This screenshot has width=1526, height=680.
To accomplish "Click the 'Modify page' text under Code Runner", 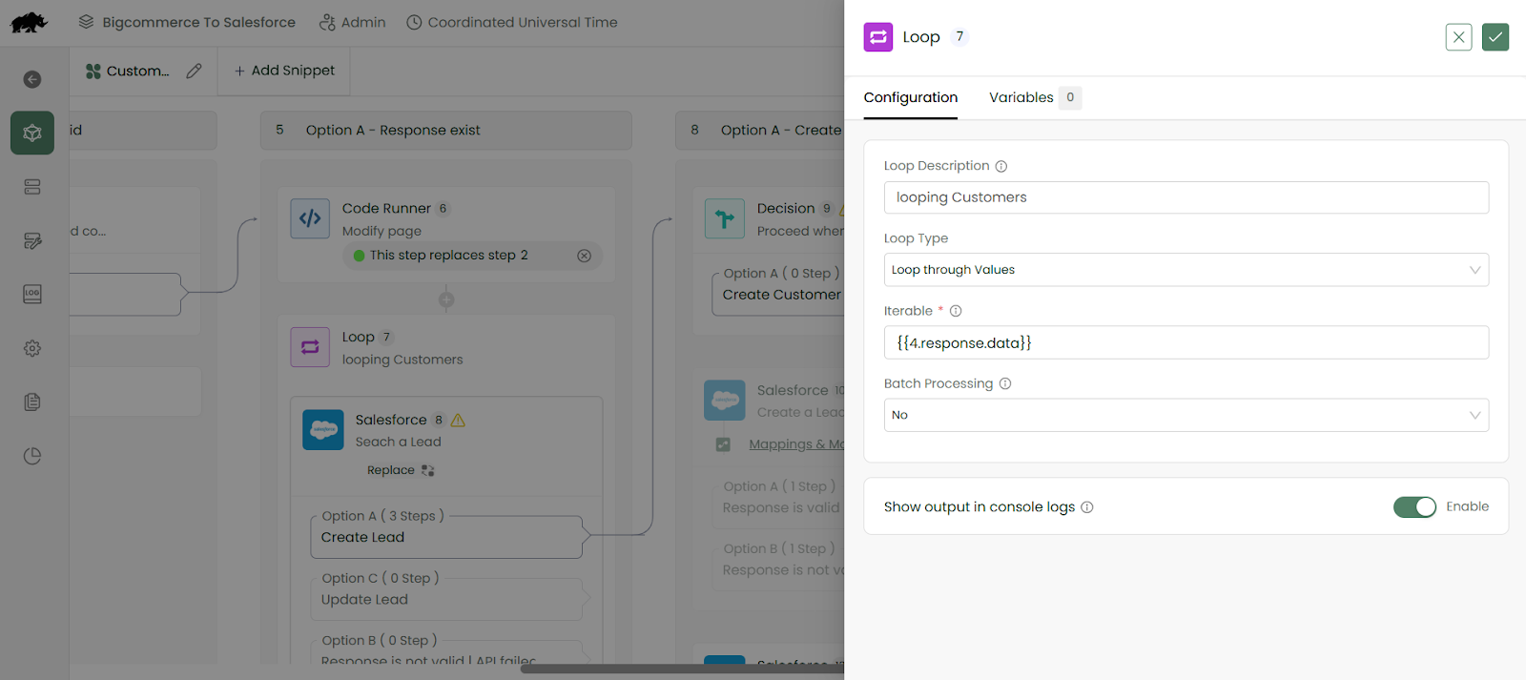I will click(381, 231).
